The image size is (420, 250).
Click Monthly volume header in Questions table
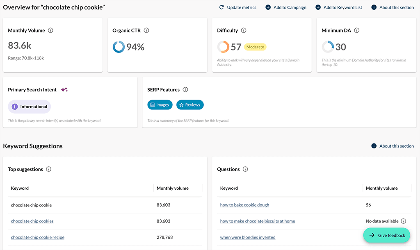click(382, 188)
